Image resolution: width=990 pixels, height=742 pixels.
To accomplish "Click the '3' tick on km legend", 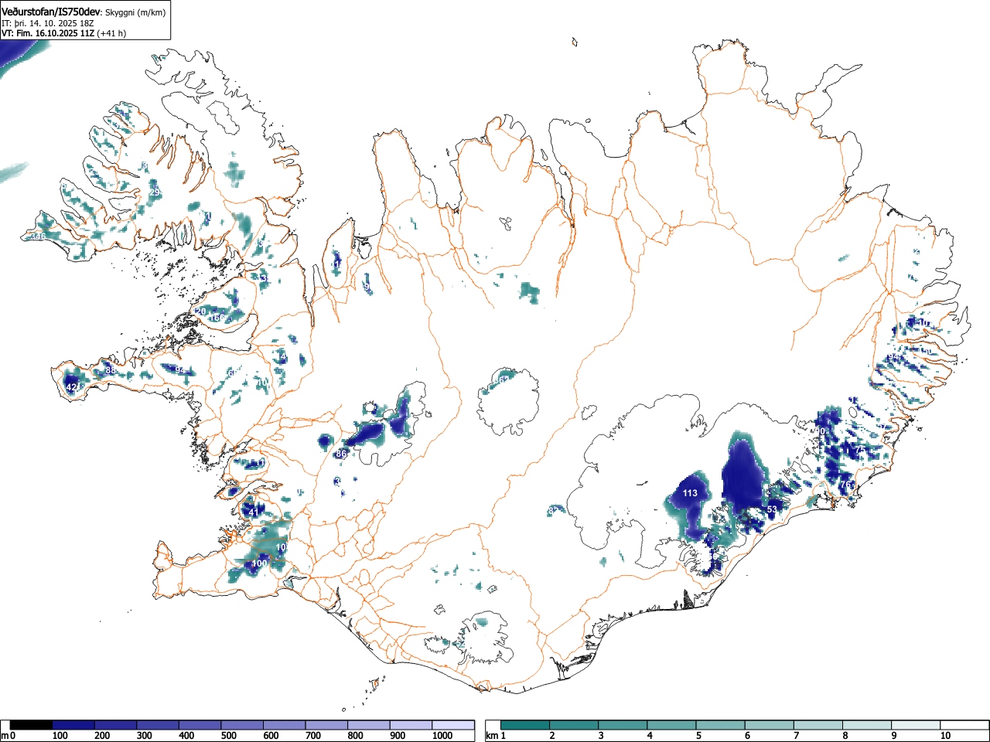I will [600, 736].
